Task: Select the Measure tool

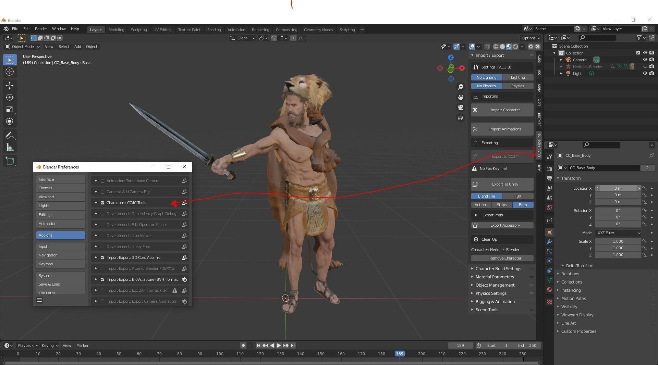Action: click(x=10, y=147)
